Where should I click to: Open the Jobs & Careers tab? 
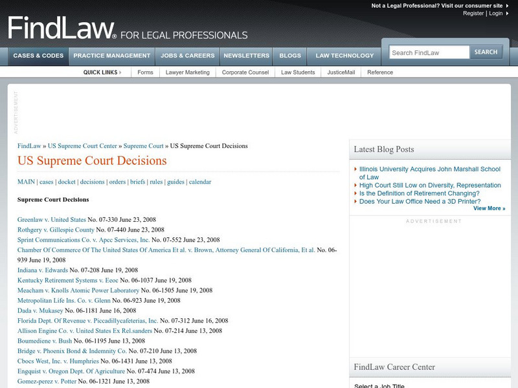coord(188,56)
